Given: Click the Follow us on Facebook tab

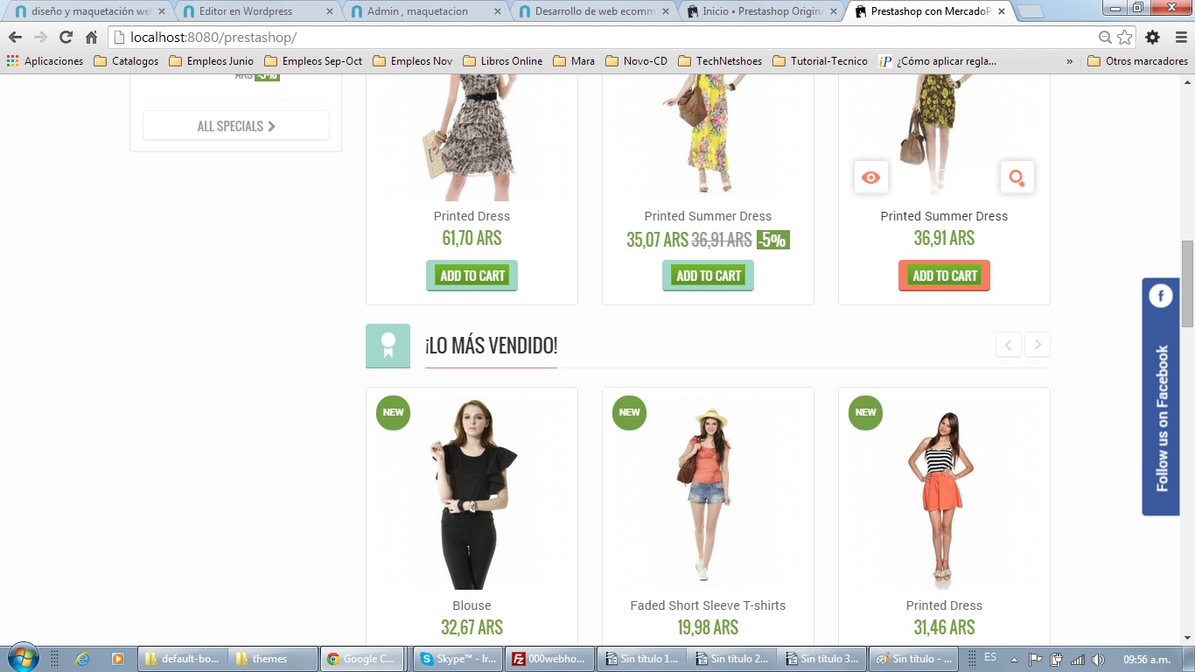Looking at the screenshot, I should tap(1161, 396).
